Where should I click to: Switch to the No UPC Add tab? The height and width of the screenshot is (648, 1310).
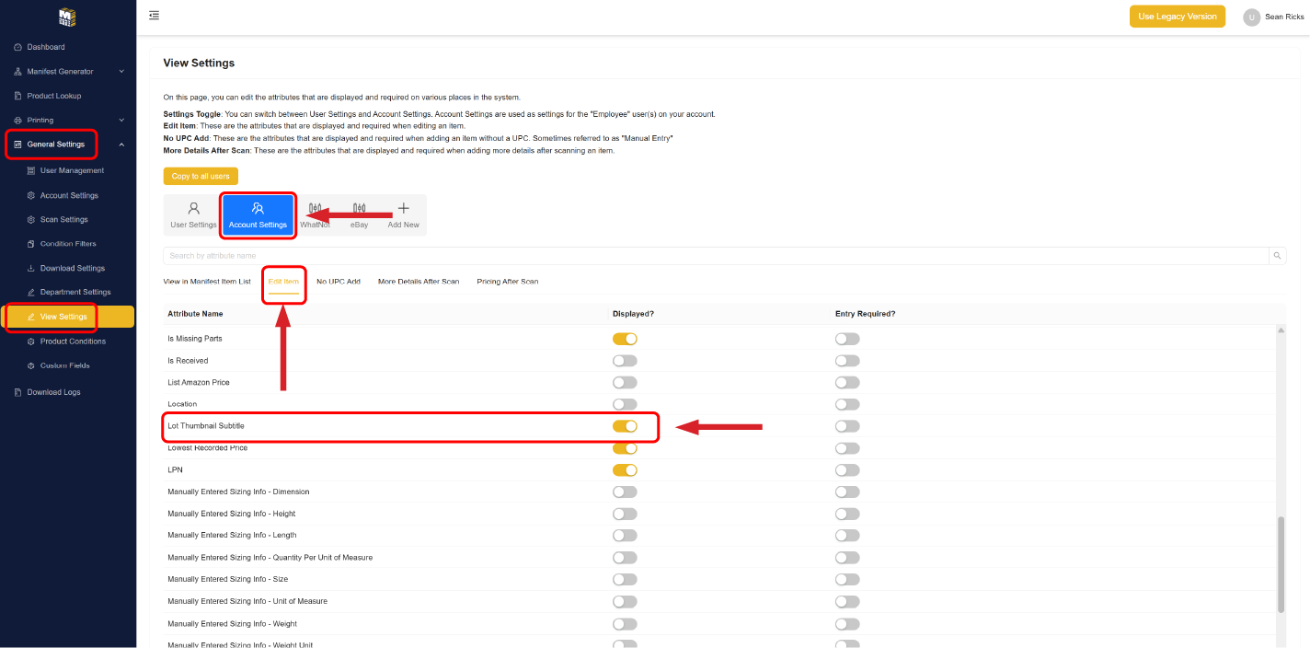338,282
